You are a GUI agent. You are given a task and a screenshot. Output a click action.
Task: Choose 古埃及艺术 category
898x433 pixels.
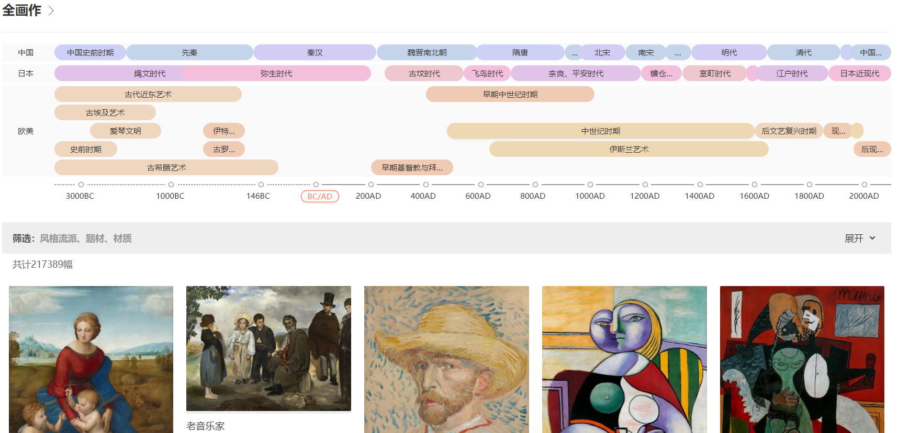point(105,112)
